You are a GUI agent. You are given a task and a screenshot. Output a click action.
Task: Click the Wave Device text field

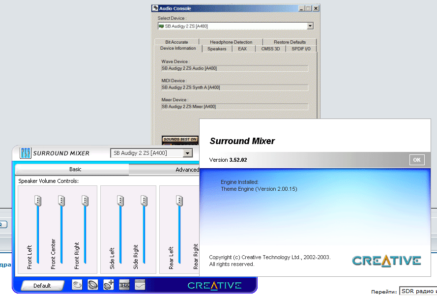point(234,68)
